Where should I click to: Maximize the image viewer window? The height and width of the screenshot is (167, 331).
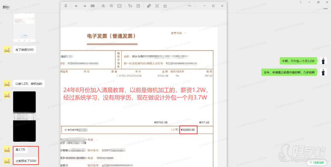[x=213, y=6]
